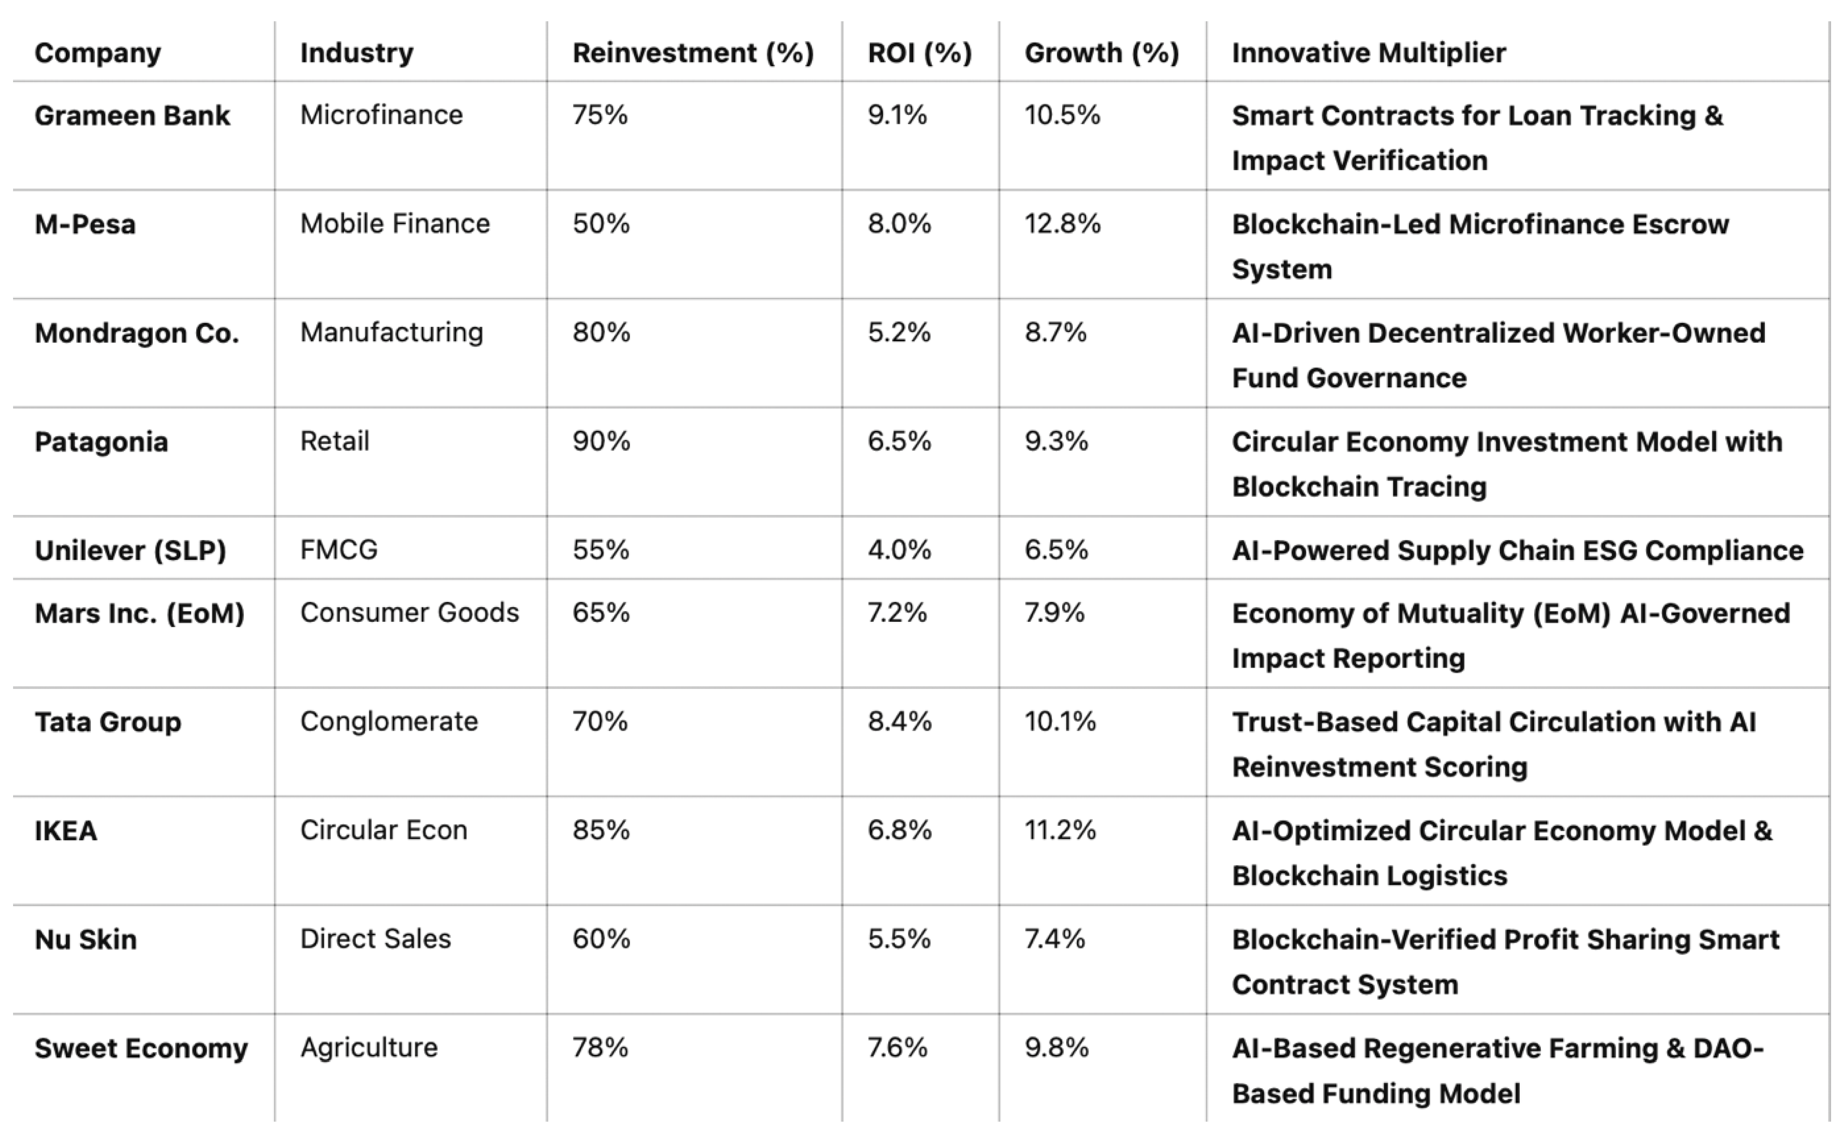This screenshot has width=1848, height=1141.
Task: Click the 12.8% growth value
Action: point(1062,223)
